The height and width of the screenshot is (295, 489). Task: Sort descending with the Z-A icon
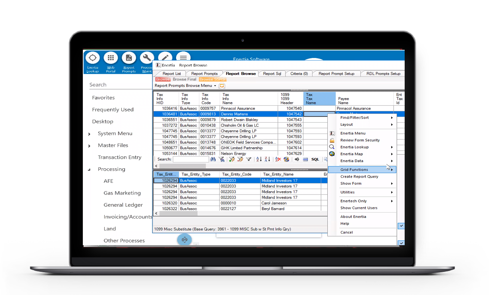tap(267, 159)
